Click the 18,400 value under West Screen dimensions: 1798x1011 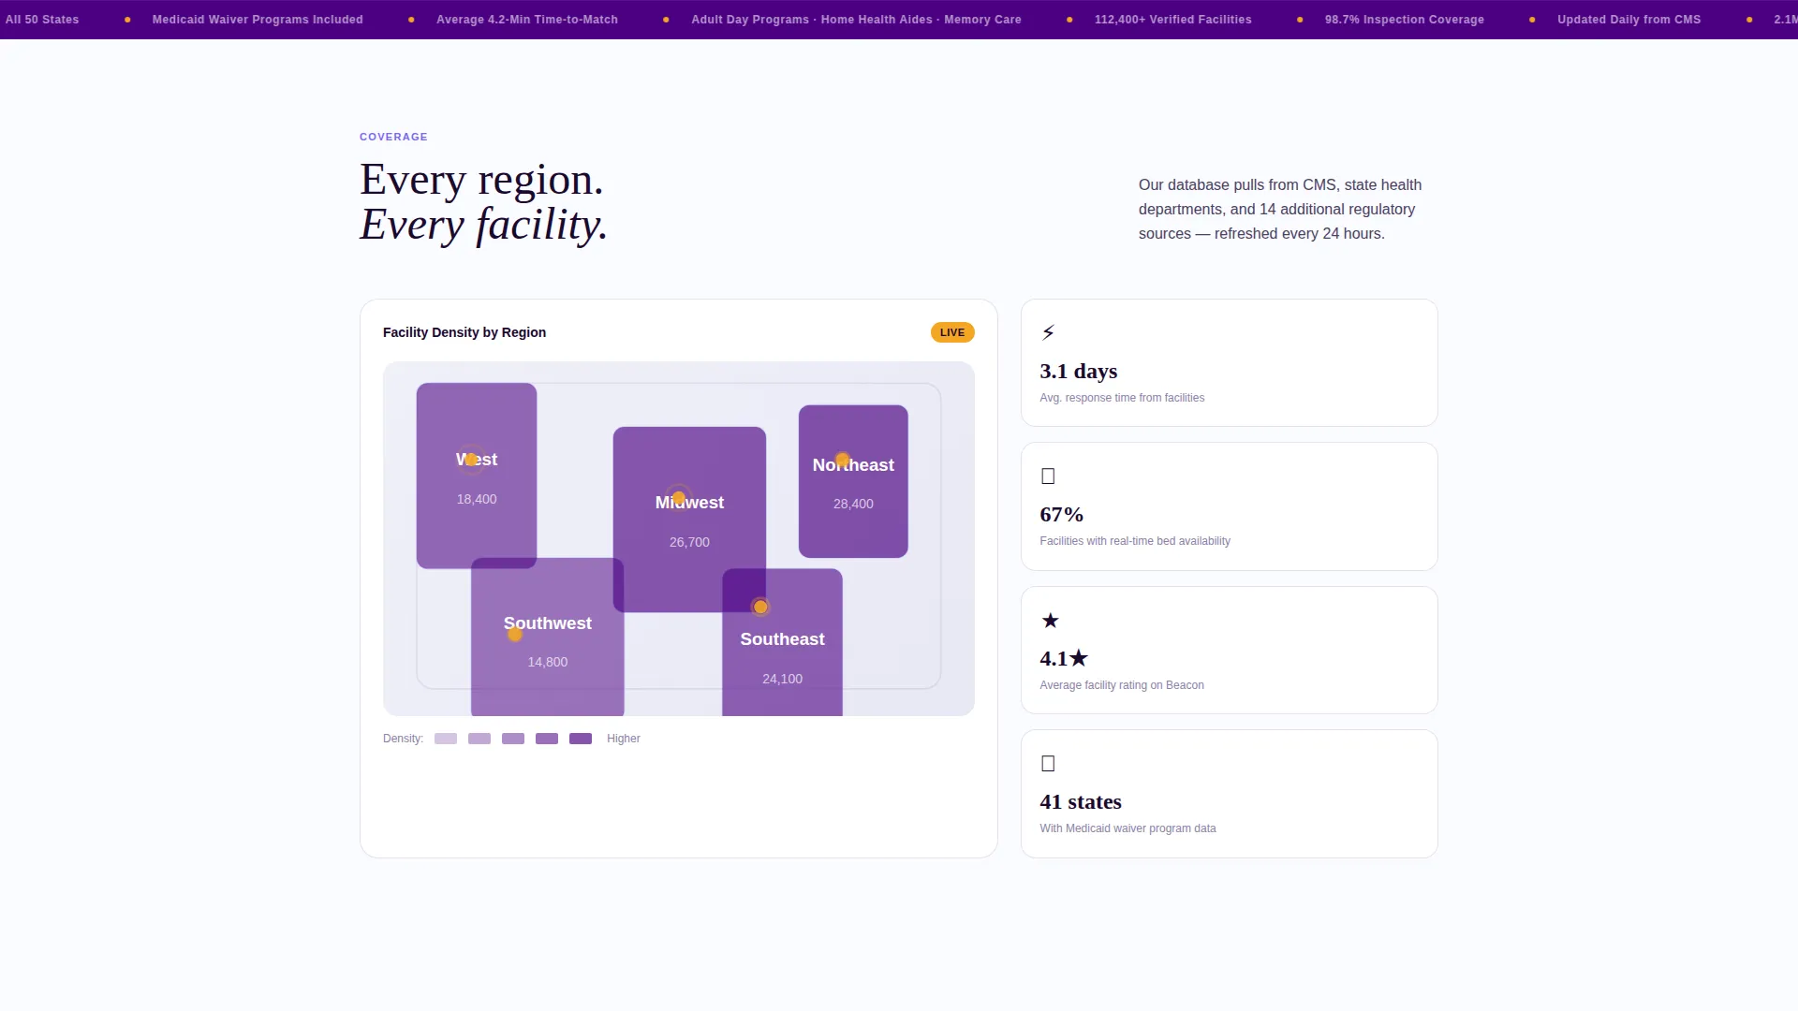[x=477, y=499]
